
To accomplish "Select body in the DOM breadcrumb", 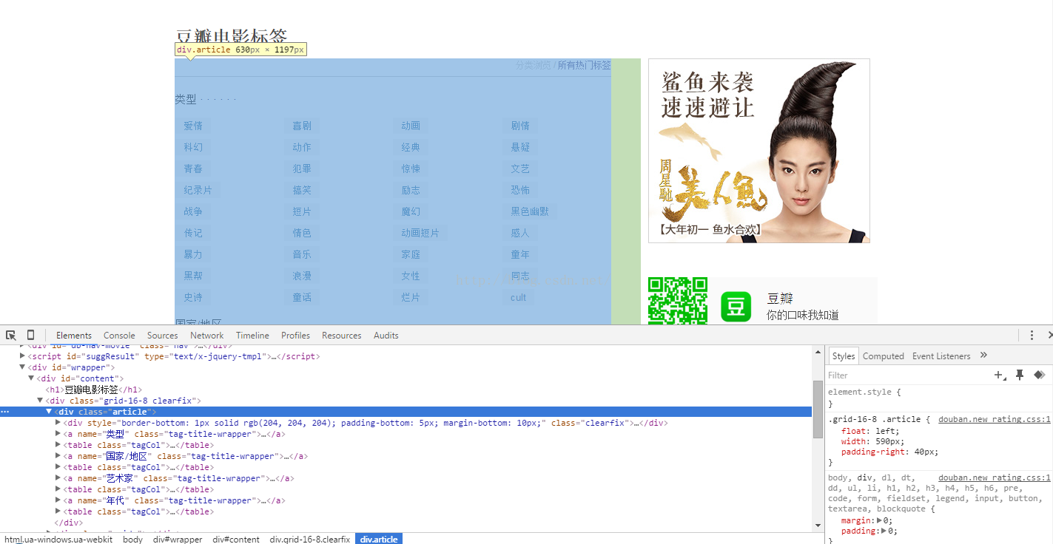I will 133,539.
